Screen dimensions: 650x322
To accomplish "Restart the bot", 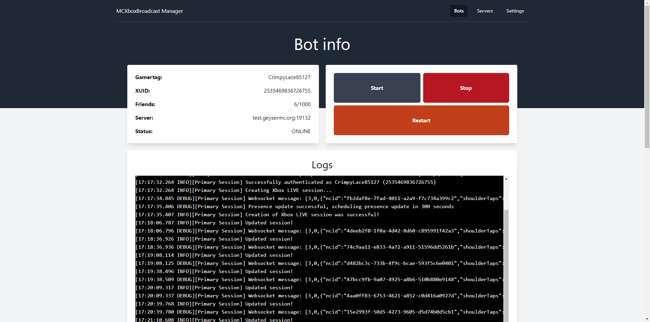I will pos(421,120).
